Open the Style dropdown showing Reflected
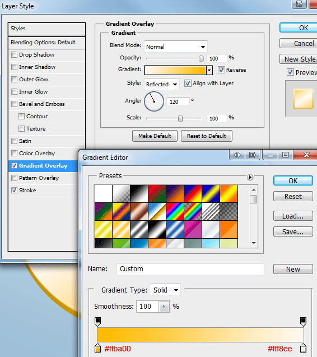317x357 pixels. tap(162, 84)
